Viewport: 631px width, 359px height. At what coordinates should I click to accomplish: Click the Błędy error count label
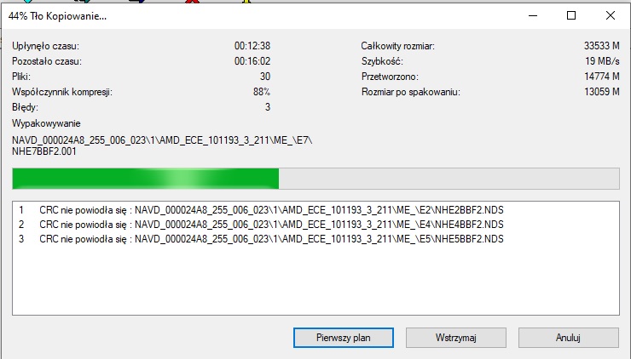coord(25,107)
